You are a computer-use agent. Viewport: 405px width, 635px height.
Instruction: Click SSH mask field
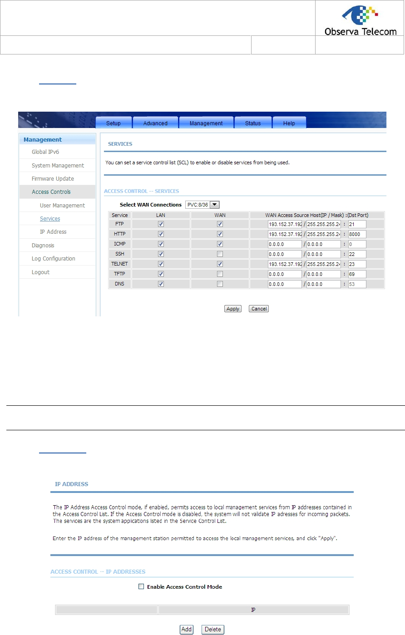[323, 254]
